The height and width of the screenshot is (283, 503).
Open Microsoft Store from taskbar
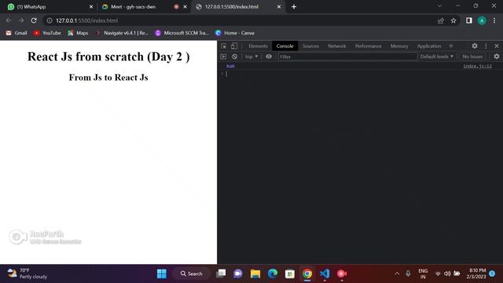[x=290, y=274]
